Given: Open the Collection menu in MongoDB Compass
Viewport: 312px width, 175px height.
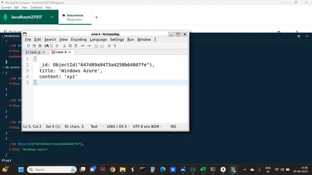Looking at the screenshot, I should click(36, 8).
